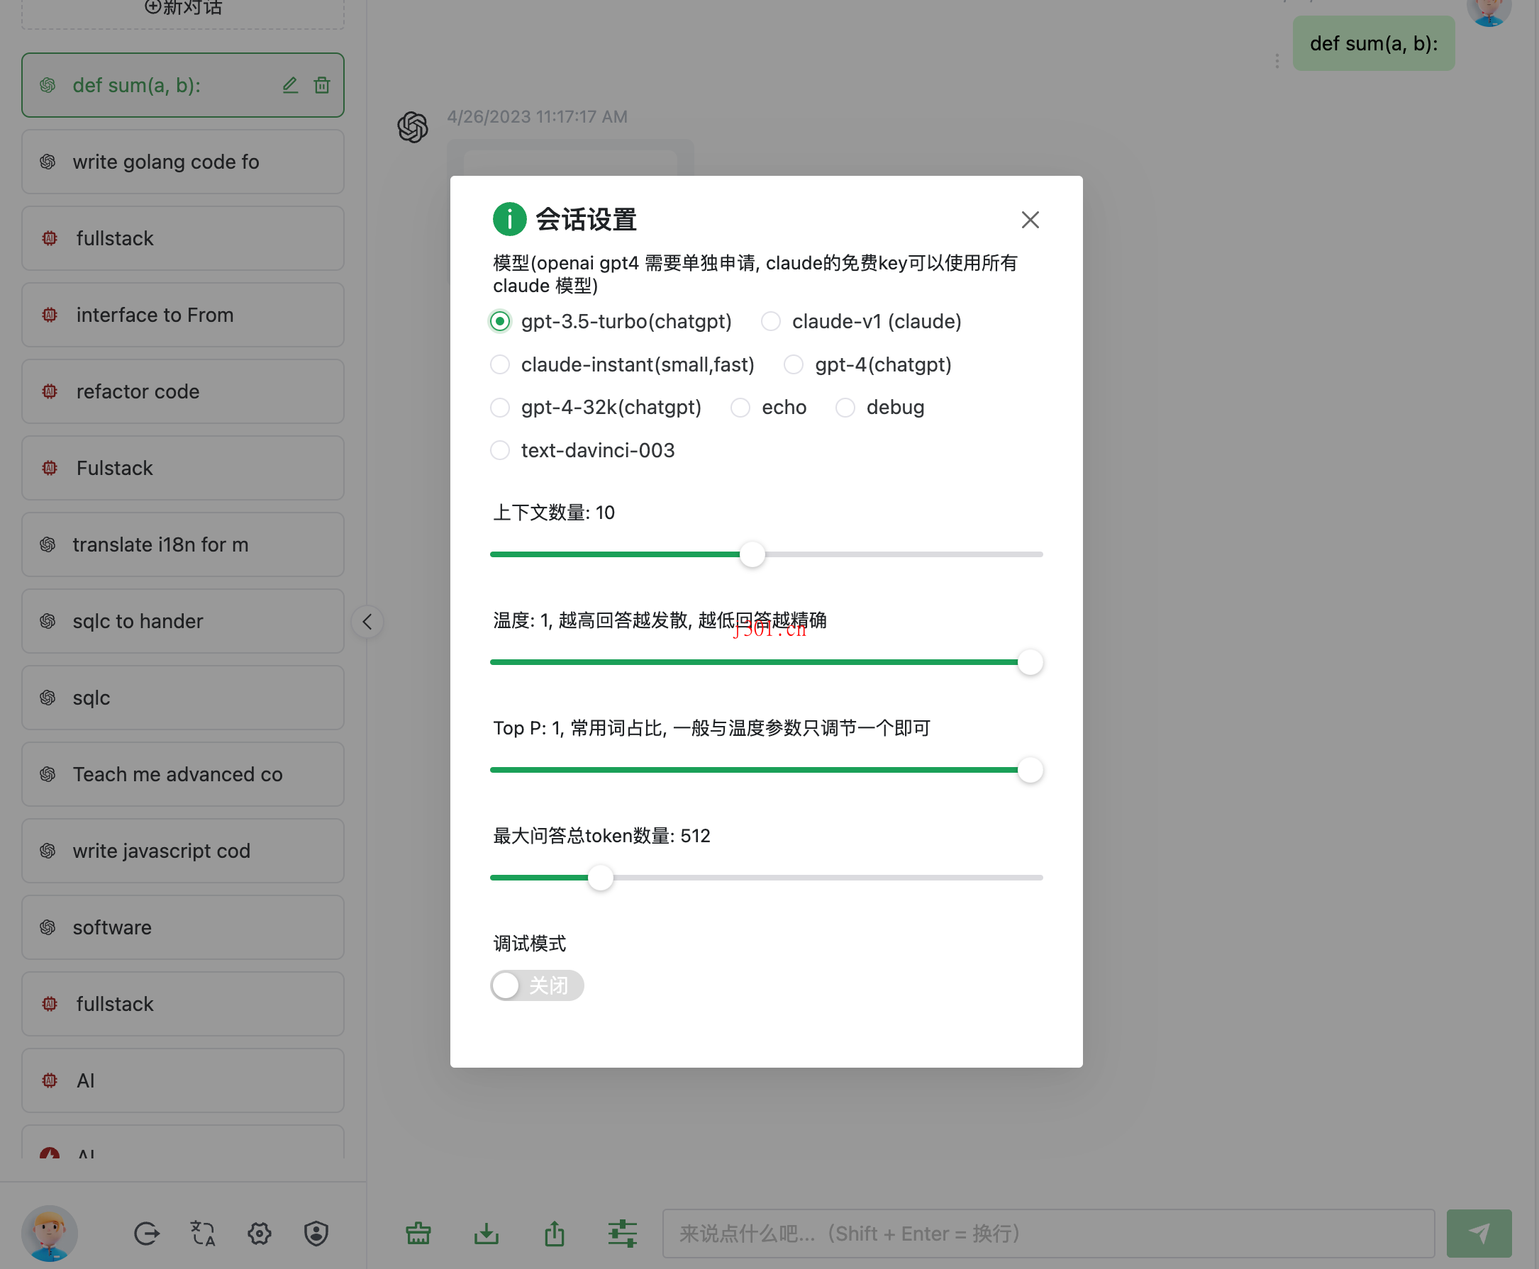Image resolution: width=1539 pixels, height=1269 pixels.
Task: Open settings via the gear icon
Action: pyautogui.click(x=258, y=1233)
